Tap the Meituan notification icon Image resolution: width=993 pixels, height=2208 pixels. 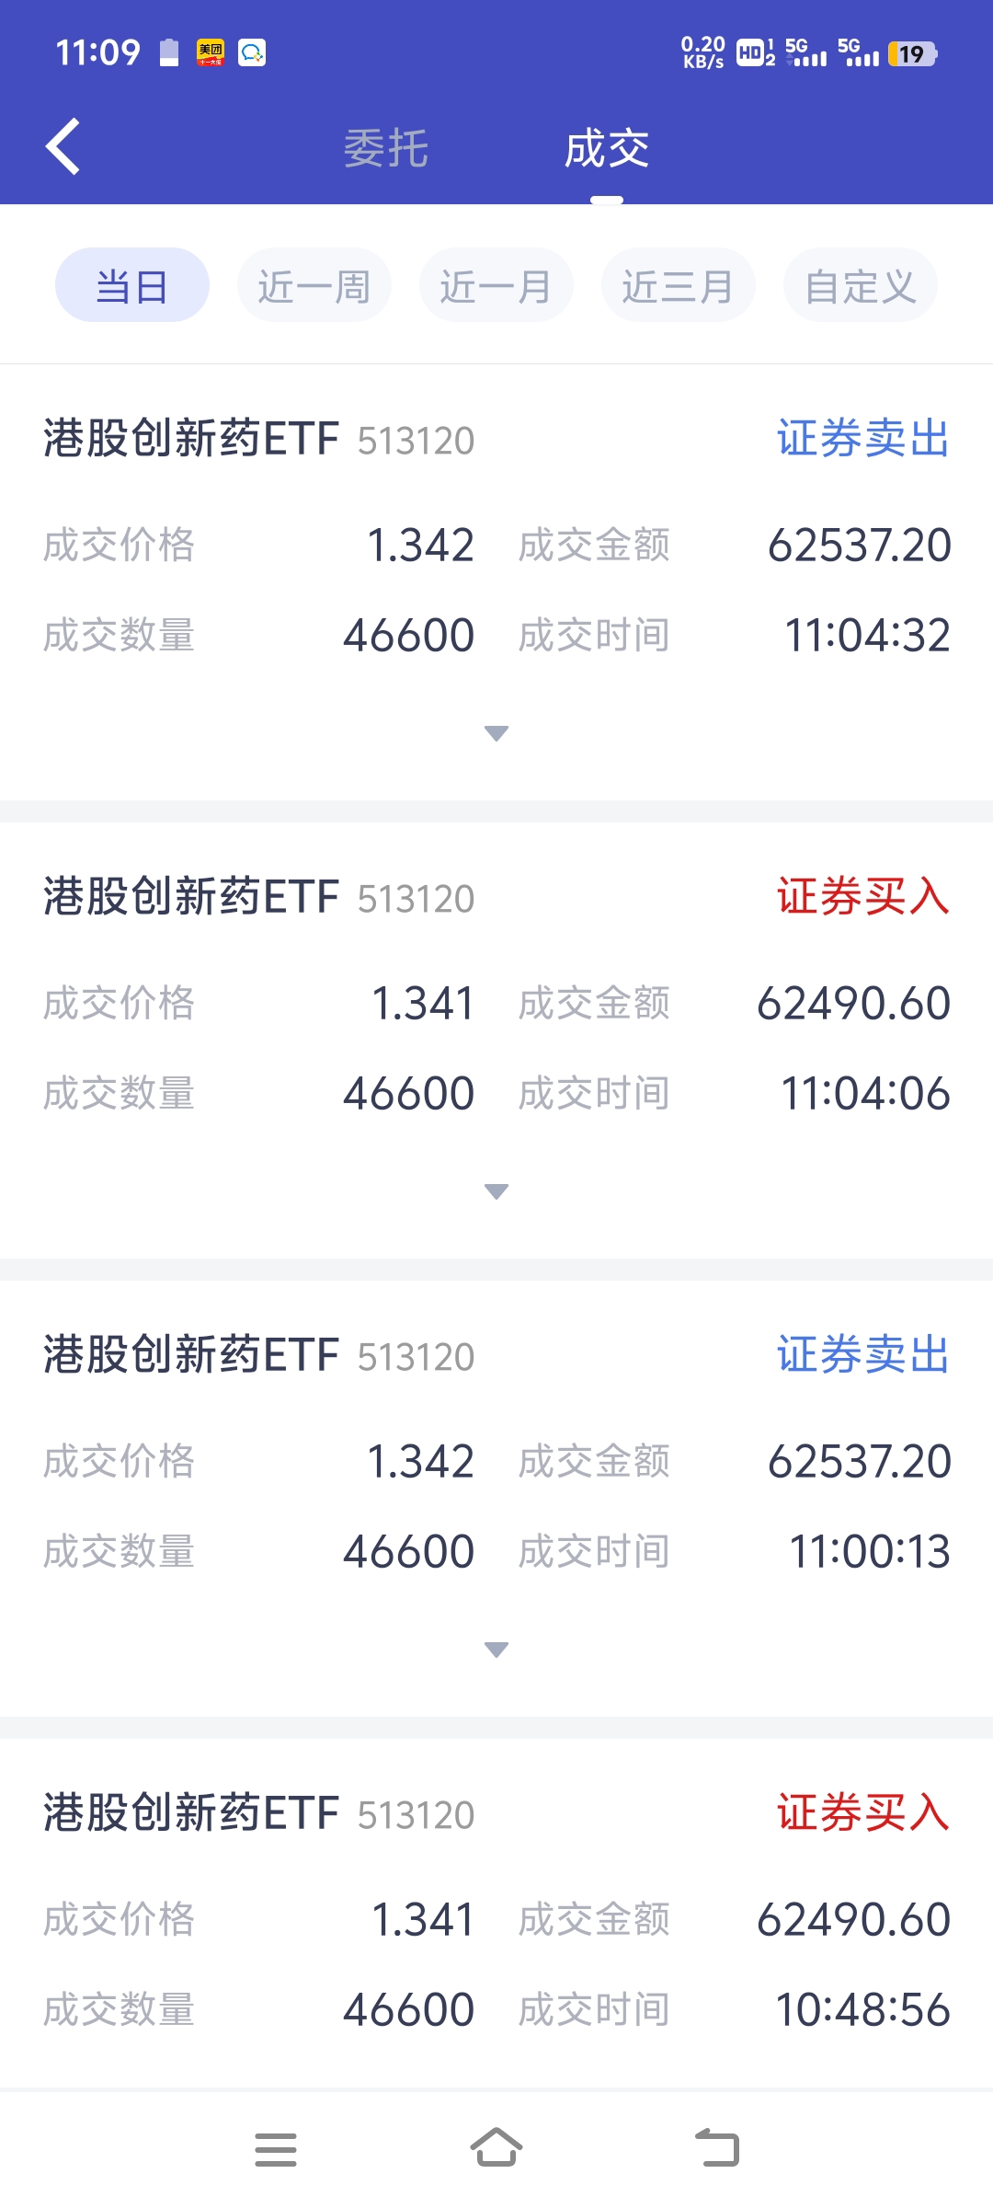click(x=211, y=52)
